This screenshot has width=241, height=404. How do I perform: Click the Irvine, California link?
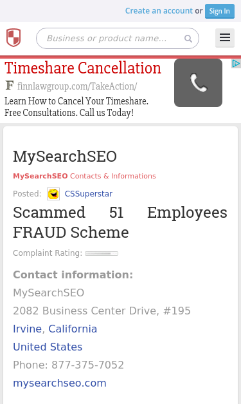[55, 329]
